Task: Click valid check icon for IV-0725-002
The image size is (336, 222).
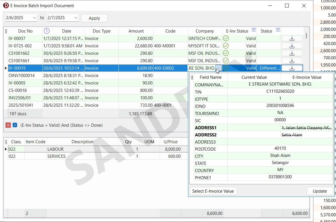Action: click(226, 46)
